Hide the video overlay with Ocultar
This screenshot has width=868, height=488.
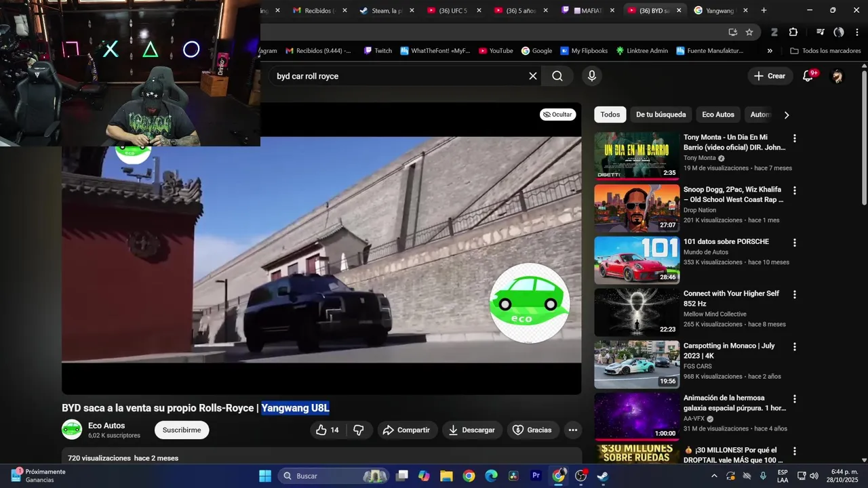(x=558, y=115)
